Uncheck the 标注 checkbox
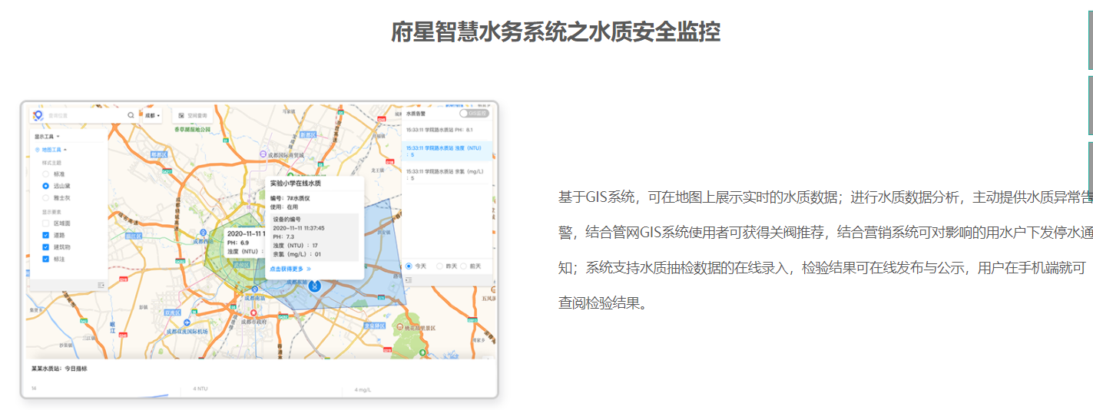Image resolution: width=1093 pixels, height=410 pixels. click(x=46, y=260)
